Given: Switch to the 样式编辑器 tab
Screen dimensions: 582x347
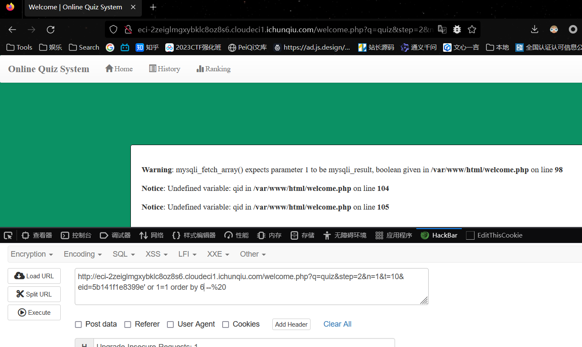Looking at the screenshot, I should 194,235.
